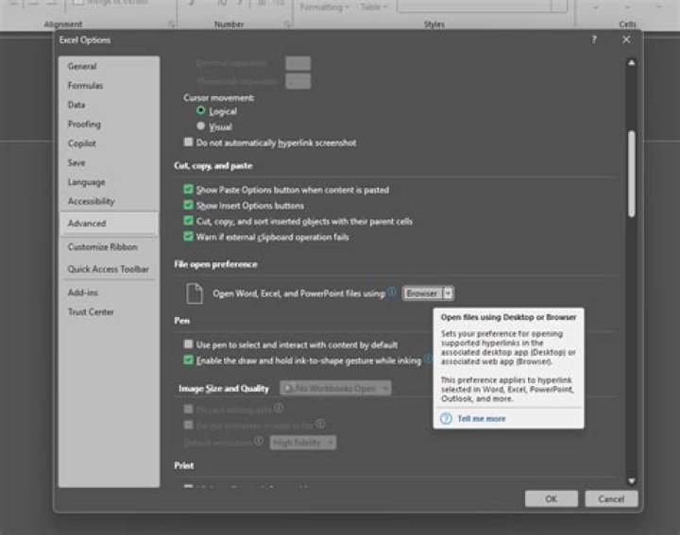Open the Add-ins category
The height and width of the screenshot is (535, 680).
pos(109,293)
